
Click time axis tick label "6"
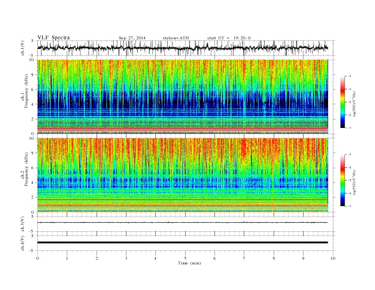(214, 258)
